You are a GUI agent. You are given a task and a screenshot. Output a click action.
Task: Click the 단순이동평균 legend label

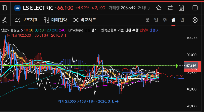pos(10,30)
